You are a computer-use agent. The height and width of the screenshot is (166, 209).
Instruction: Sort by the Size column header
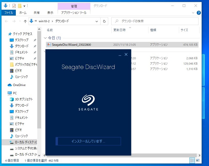tap(184, 30)
